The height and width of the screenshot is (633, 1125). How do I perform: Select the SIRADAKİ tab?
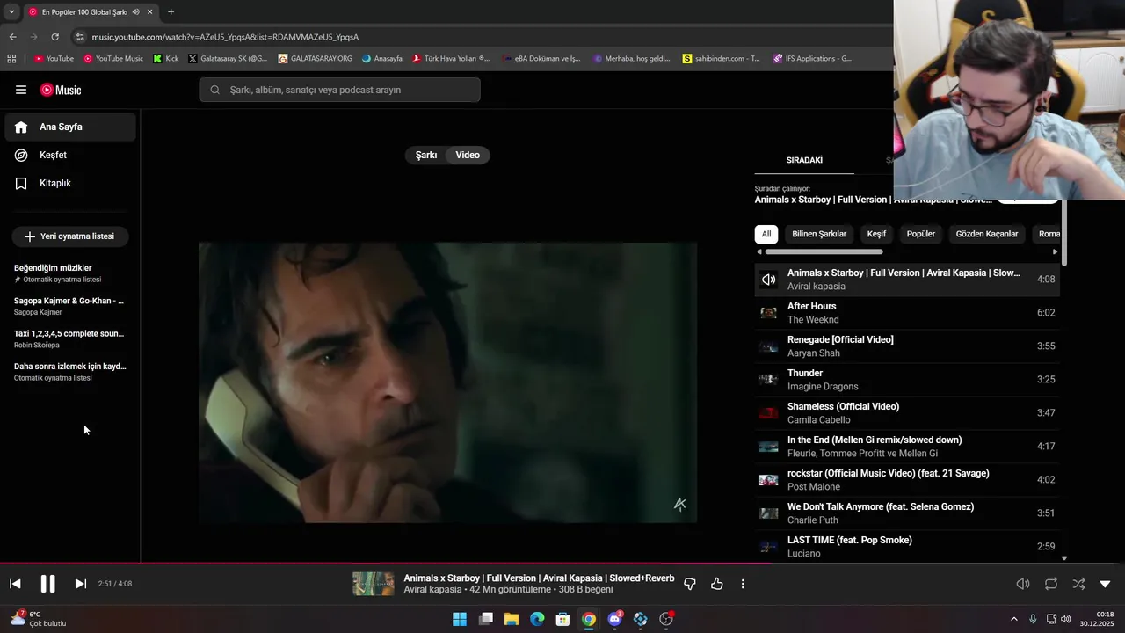(804, 160)
